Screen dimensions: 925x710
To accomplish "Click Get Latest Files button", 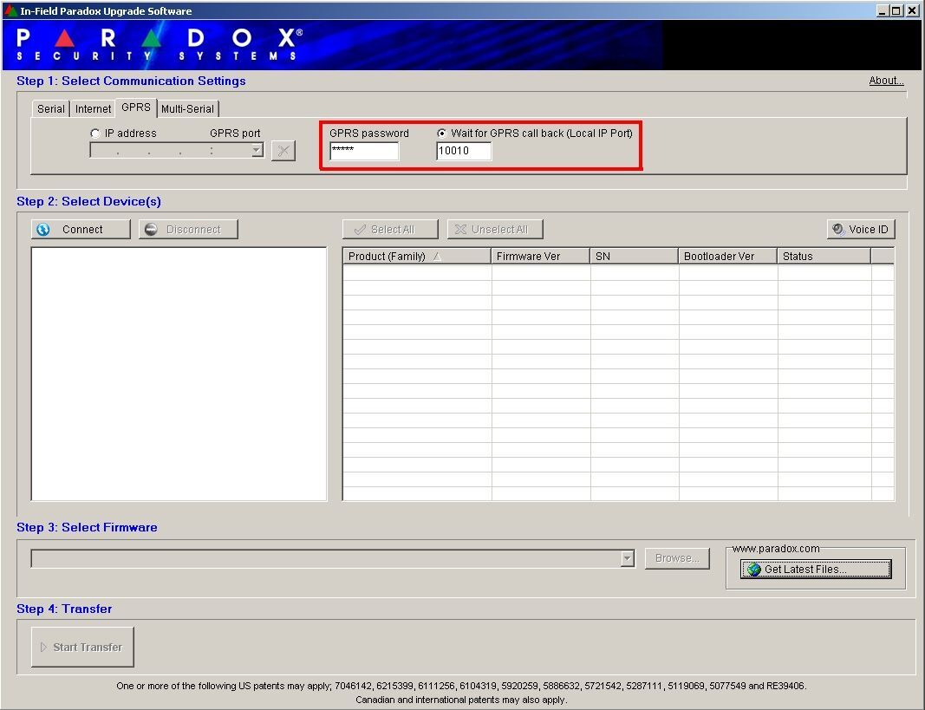I will (815, 570).
